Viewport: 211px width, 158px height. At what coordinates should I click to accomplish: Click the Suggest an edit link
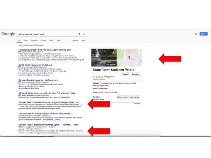click(98, 92)
